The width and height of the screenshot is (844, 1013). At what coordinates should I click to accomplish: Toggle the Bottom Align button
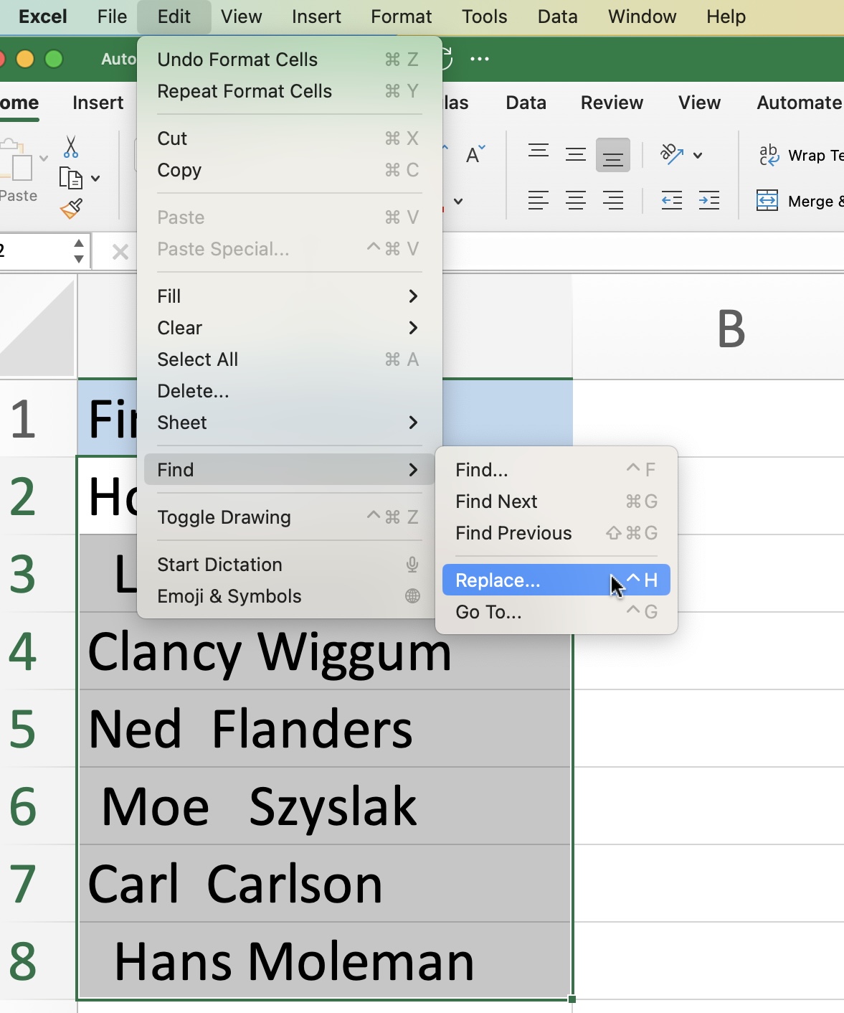click(x=613, y=155)
